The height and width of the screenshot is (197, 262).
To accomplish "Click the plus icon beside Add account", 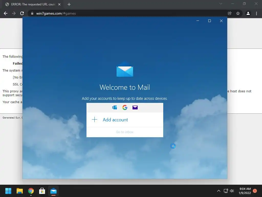I will pos(95,120).
